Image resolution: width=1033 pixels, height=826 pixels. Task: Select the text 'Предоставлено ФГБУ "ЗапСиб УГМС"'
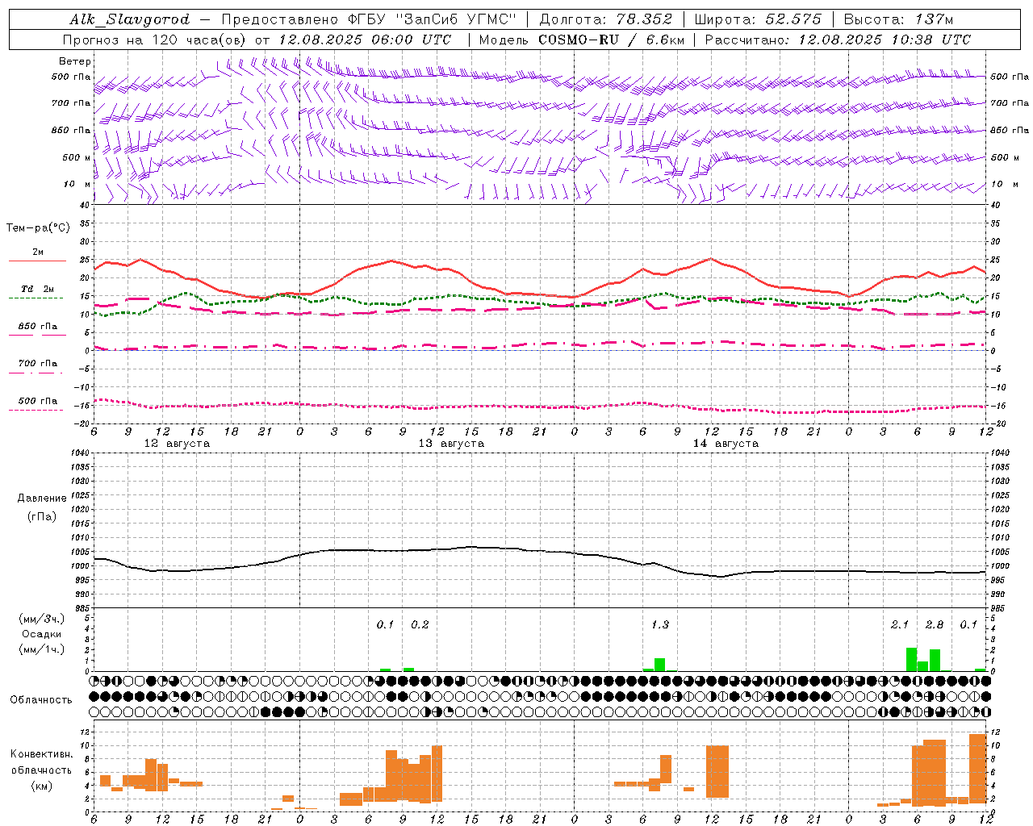(369, 19)
